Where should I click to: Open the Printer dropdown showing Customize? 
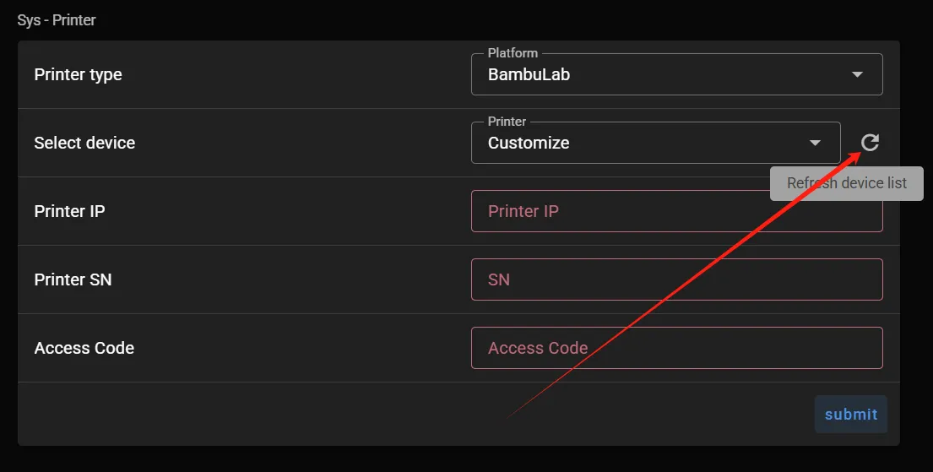(x=642, y=144)
